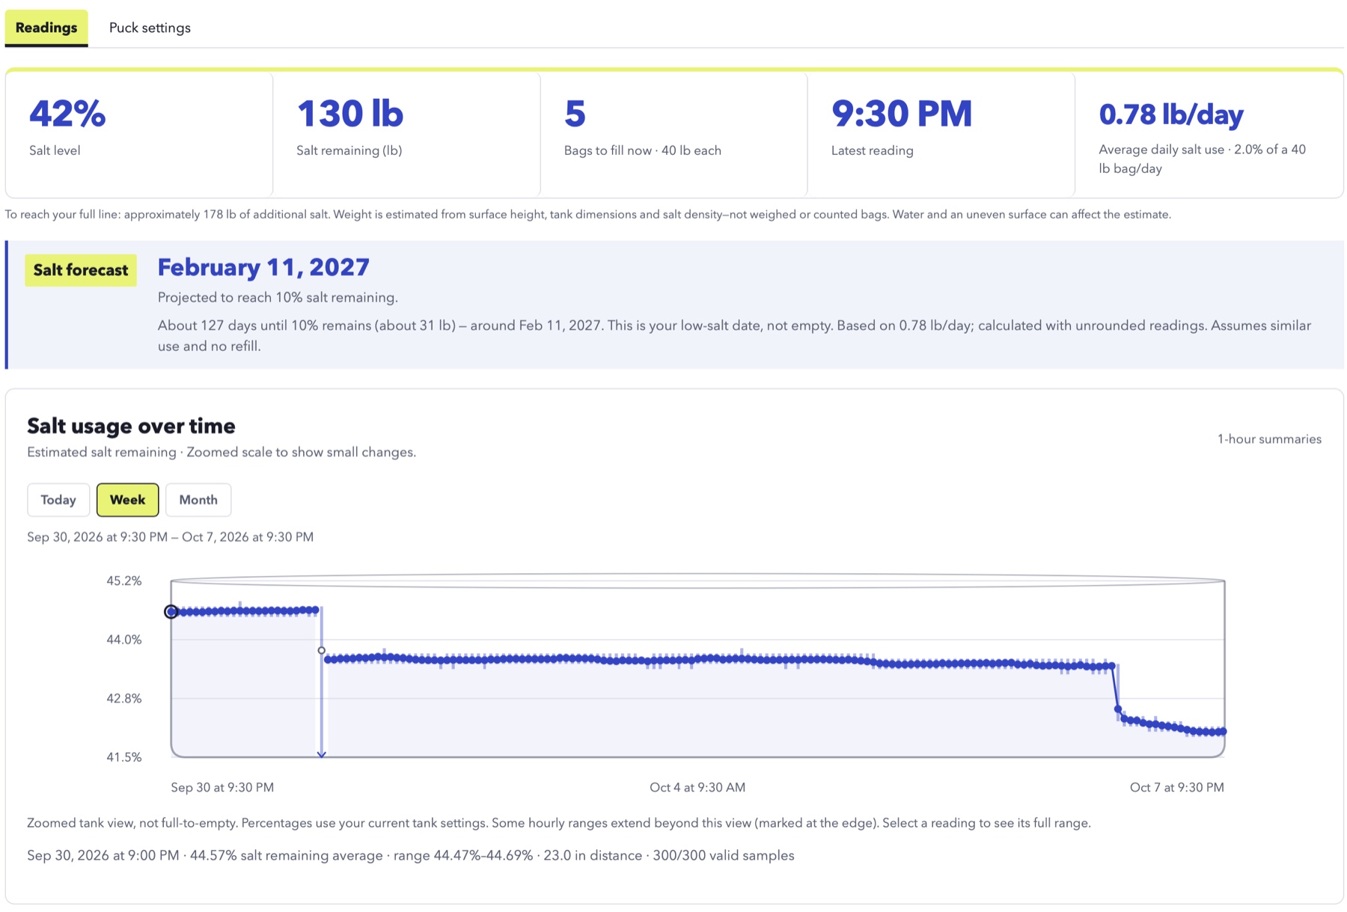This screenshot has height=912, width=1347.
Task: Click the 130 lb salt remaining value
Action: [x=349, y=114]
